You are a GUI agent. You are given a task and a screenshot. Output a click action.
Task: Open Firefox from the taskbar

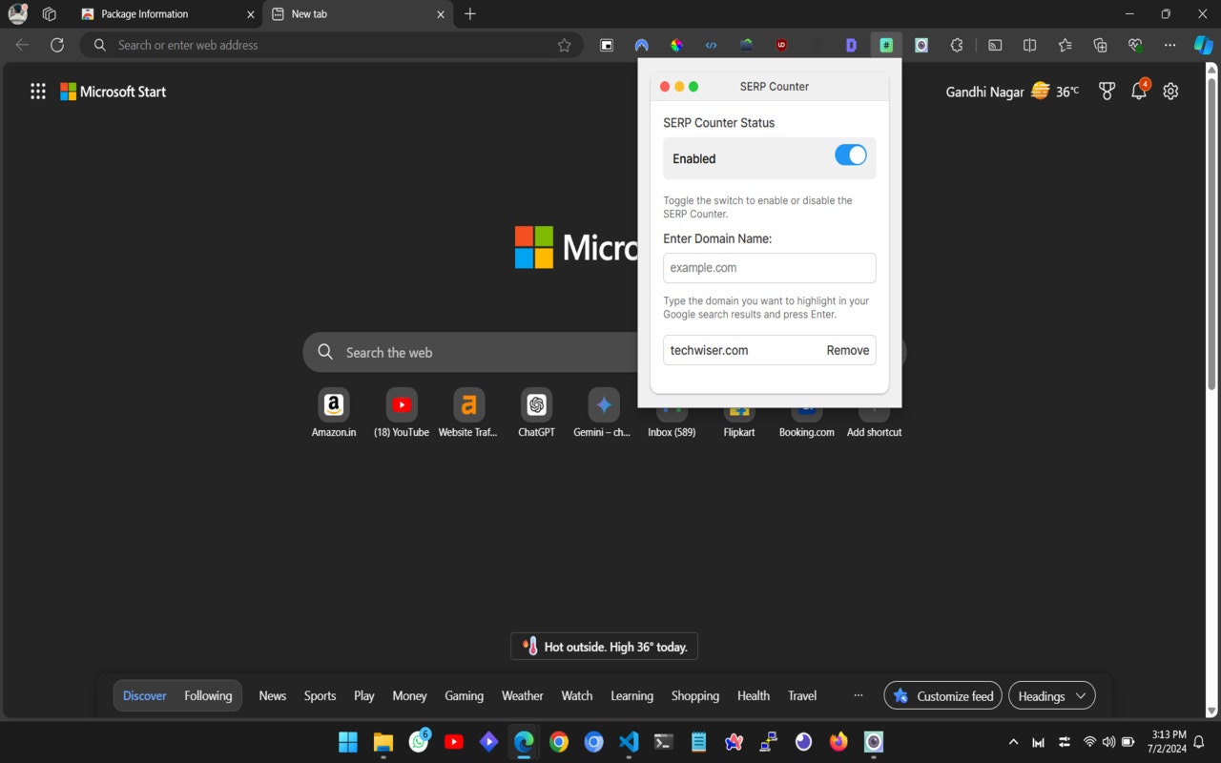(x=838, y=741)
